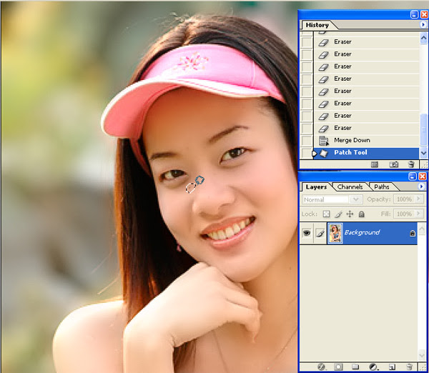Image resolution: width=429 pixels, height=373 pixels.
Task: Click the Background layer thumbnail
Action: (335, 233)
